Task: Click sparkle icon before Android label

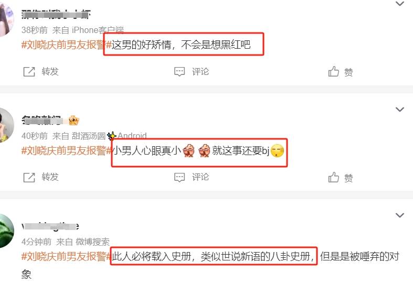Action: point(112,136)
